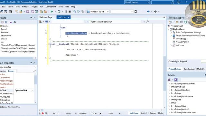Open the Refactor menu

point(26,7)
